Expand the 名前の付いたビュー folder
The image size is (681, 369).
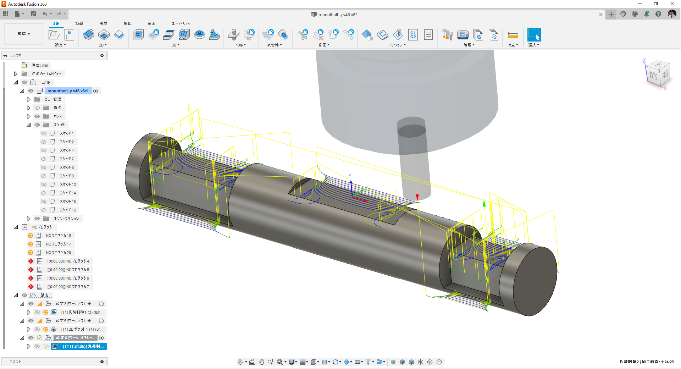[x=16, y=74]
